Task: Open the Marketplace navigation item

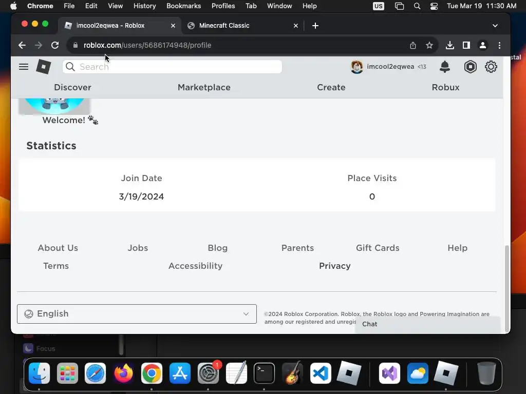Action: click(x=204, y=87)
